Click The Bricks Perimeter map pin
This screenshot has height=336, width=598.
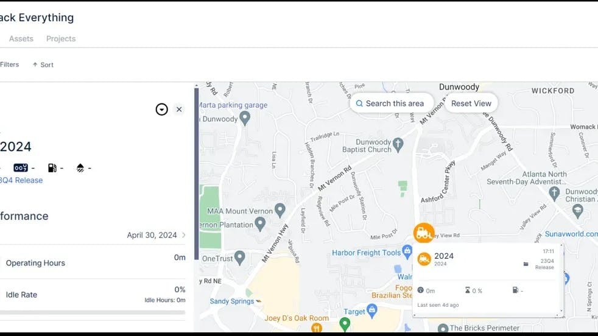point(443,328)
